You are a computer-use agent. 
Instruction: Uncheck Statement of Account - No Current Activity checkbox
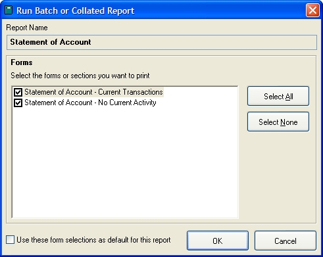(x=18, y=103)
